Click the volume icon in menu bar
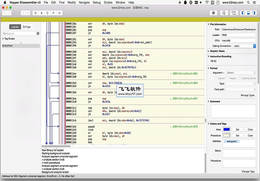This screenshot has height=181, width=260. coord(201,3)
